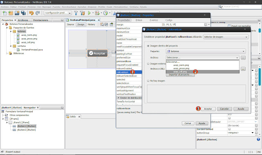Open the Paquete 'botones' dropdown
Image resolution: width=262 pixels, height=155 pixels.
[206, 51]
